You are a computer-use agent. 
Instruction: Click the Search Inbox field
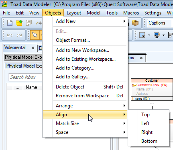point(25,77)
